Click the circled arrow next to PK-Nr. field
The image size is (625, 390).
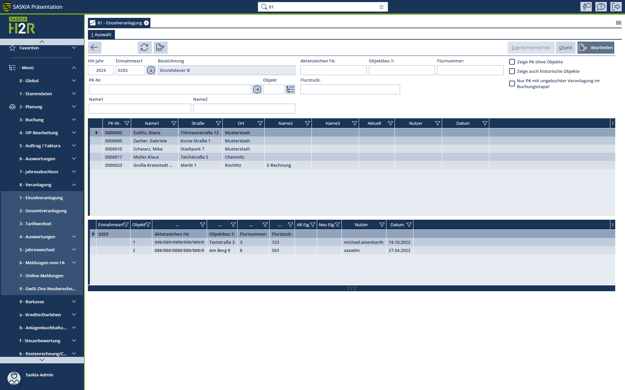point(257,89)
